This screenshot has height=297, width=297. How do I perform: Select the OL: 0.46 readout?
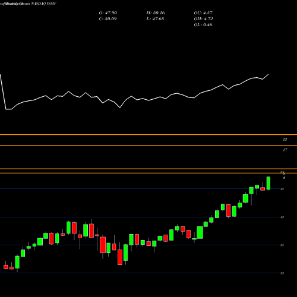click(x=203, y=25)
